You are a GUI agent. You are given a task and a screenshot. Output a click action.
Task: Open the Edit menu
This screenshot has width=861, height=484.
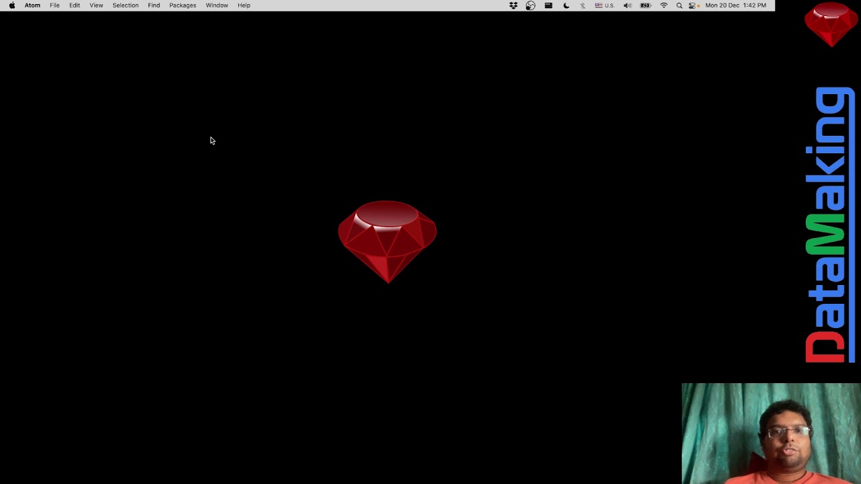click(x=75, y=5)
